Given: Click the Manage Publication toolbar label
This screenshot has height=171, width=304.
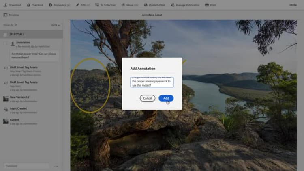Looking at the screenshot, I should click(188, 5).
